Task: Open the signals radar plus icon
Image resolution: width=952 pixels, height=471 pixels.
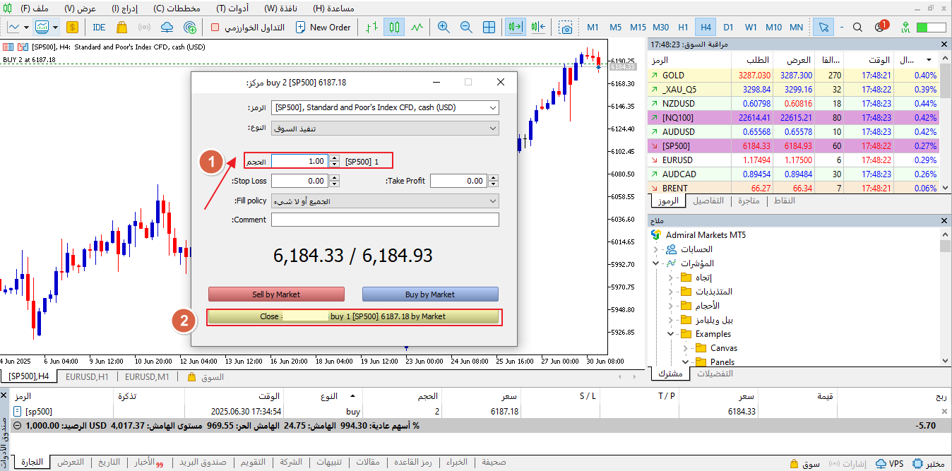Action: point(189,27)
